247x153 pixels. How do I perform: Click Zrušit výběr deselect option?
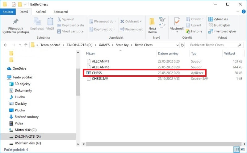[219, 25]
